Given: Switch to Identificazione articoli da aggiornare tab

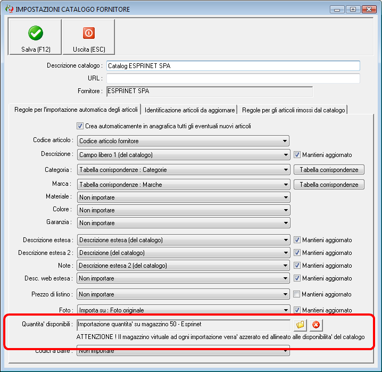Looking at the screenshot, I should click(189, 110).
